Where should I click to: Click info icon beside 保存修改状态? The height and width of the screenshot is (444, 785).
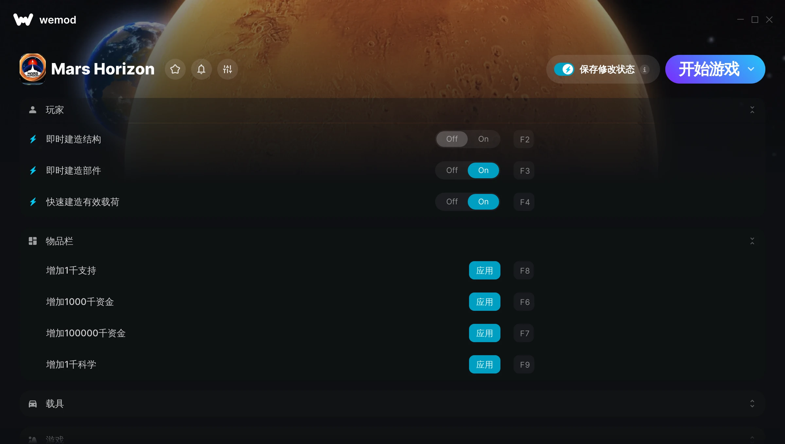click(x=644, y=70)
